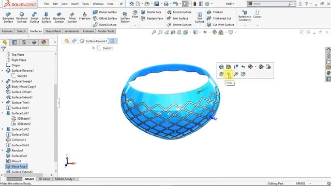Click the Ruled Surface command
Screen dimensions: 331x186
tap(104, 25)
